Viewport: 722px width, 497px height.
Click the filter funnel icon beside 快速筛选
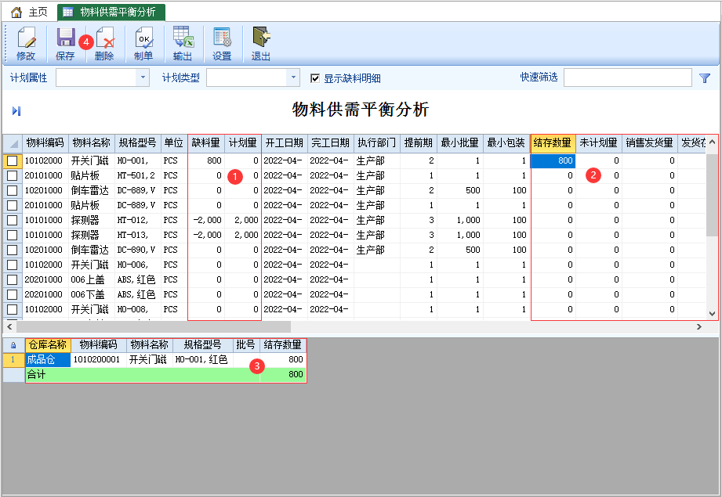tap(705, 78)
